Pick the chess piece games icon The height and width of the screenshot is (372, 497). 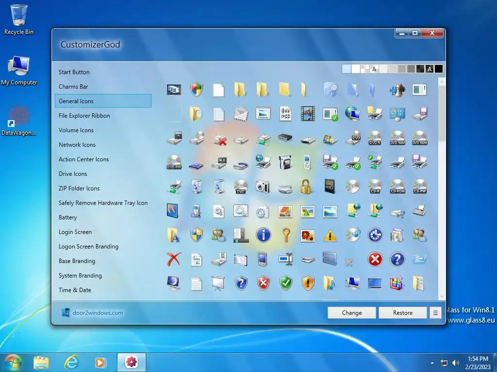tap(397, 90)
